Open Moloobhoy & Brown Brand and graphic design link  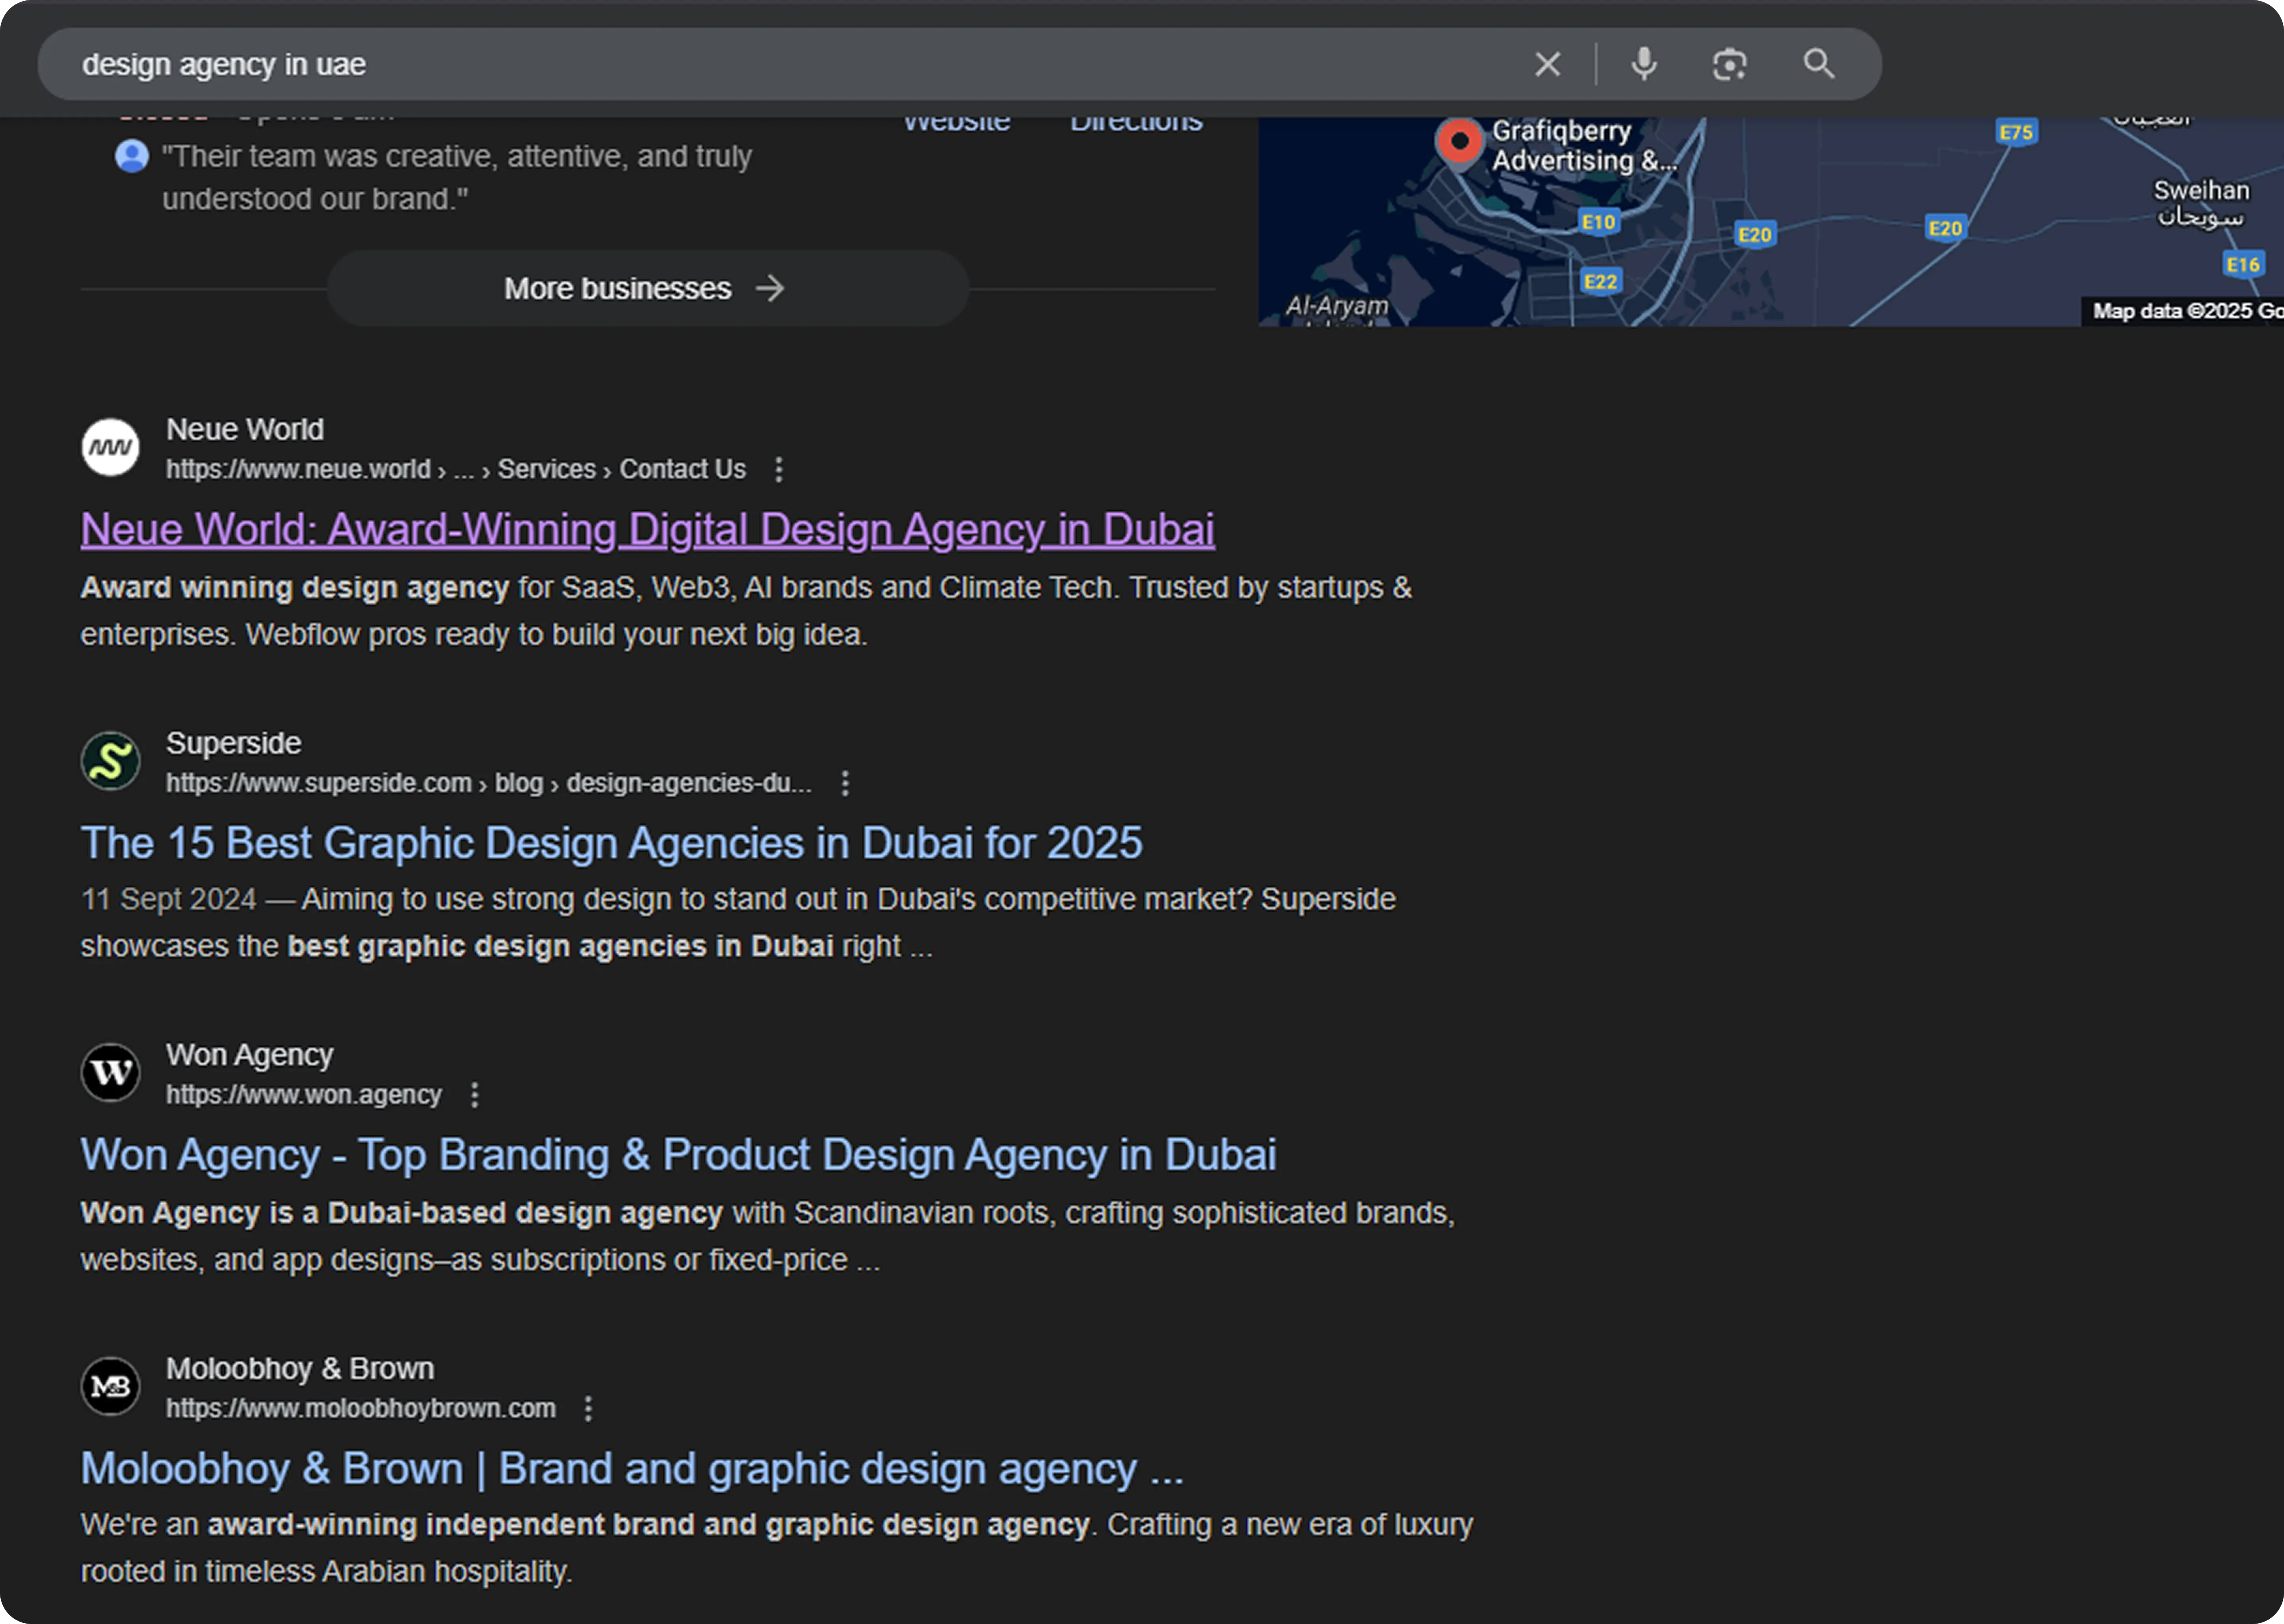[632, 1469]
